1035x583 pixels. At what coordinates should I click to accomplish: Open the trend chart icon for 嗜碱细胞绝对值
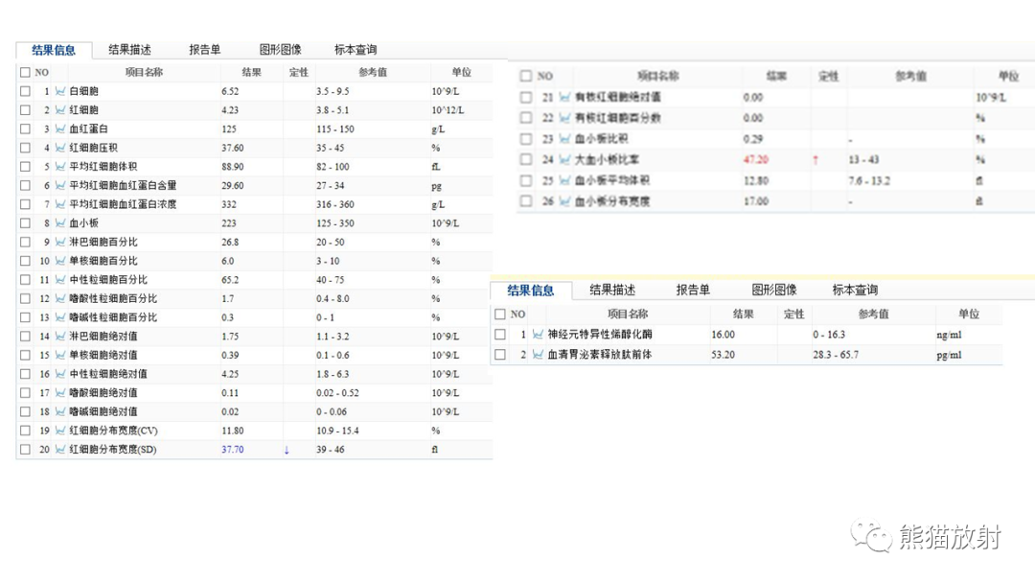pyautogui.click(x=60, y=411)
